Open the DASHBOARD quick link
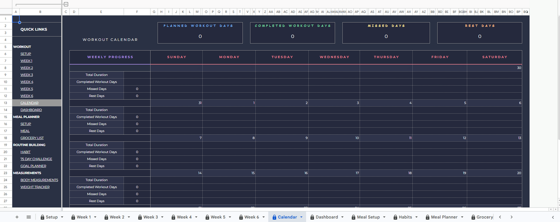The height and width of the screenshot is (222, 560). click(x=31, y=110)
